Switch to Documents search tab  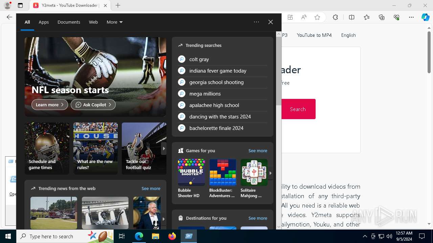pos(69,22)
